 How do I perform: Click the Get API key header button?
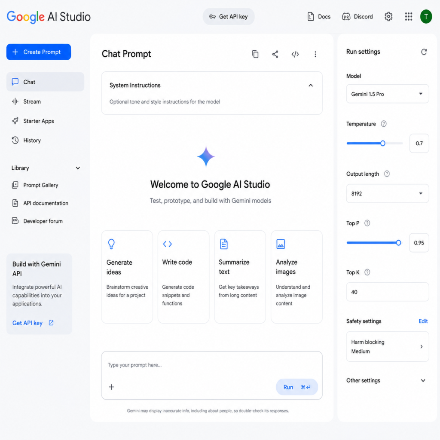229,17
